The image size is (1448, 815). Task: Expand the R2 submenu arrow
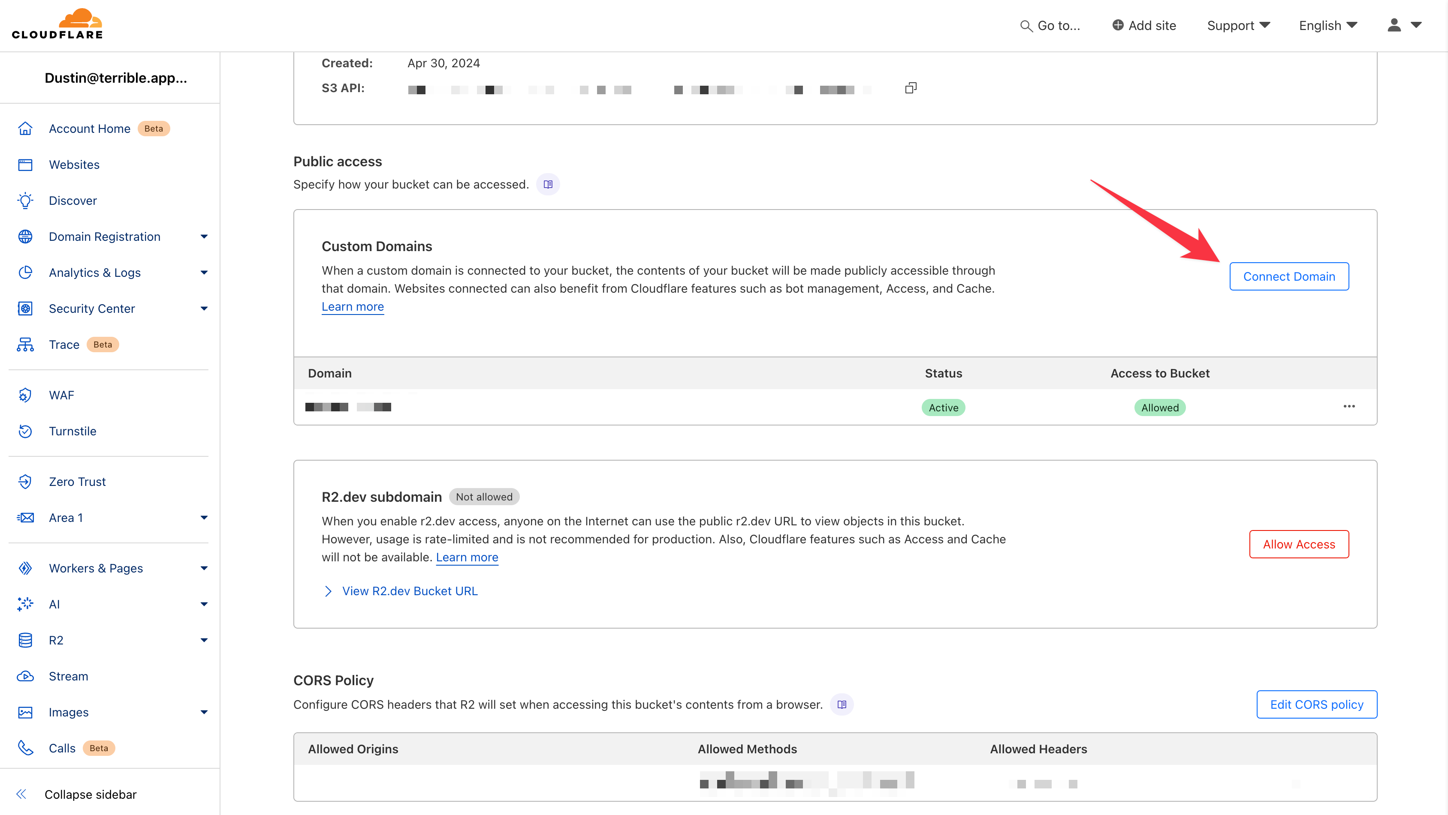(x=204, y=640)
